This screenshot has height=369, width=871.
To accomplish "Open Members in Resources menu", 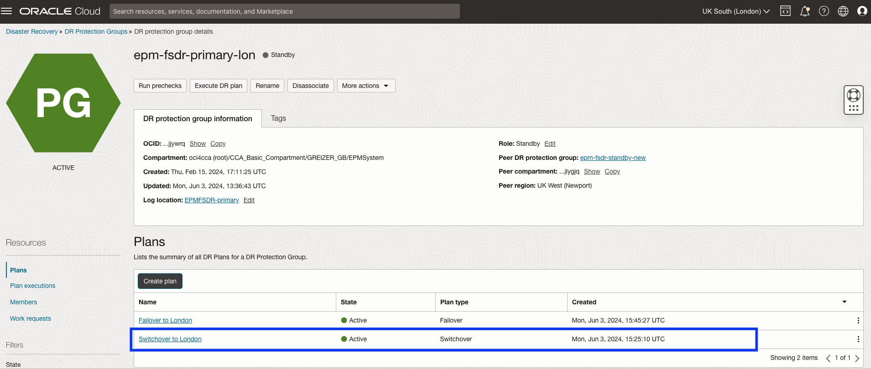I will click(x=23, y=302).
